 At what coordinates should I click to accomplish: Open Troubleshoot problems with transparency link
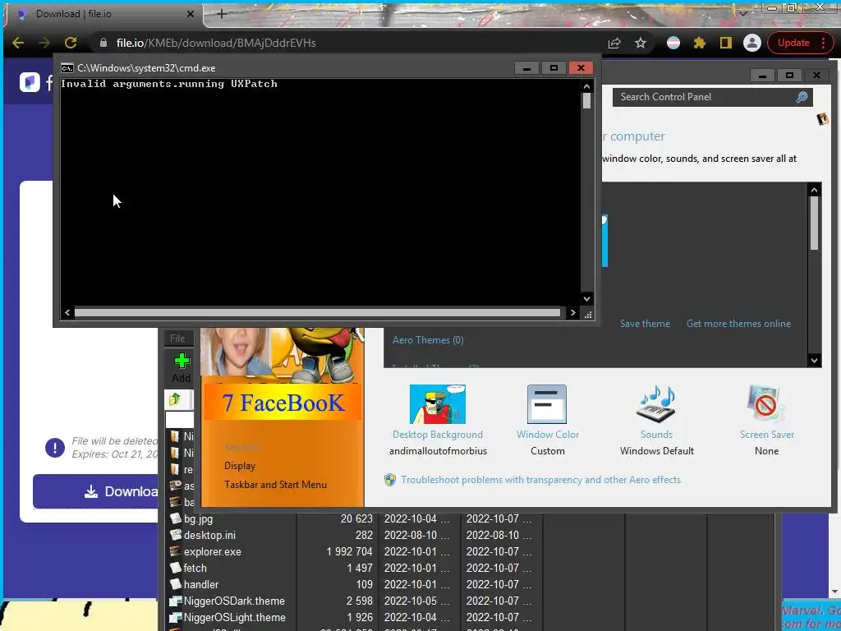[x=540, y=480]
